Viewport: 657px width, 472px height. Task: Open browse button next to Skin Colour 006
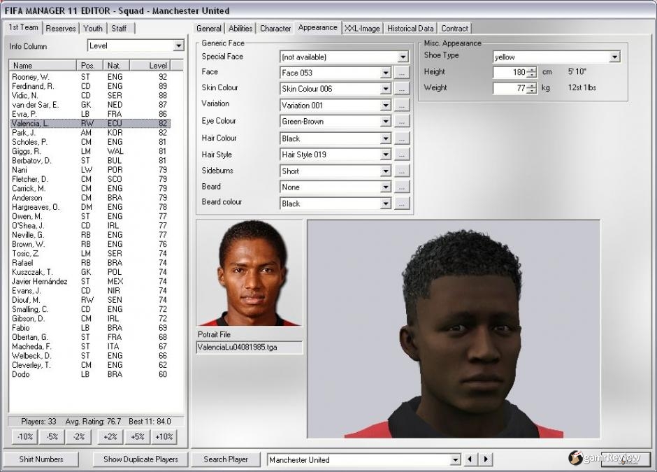401,89
